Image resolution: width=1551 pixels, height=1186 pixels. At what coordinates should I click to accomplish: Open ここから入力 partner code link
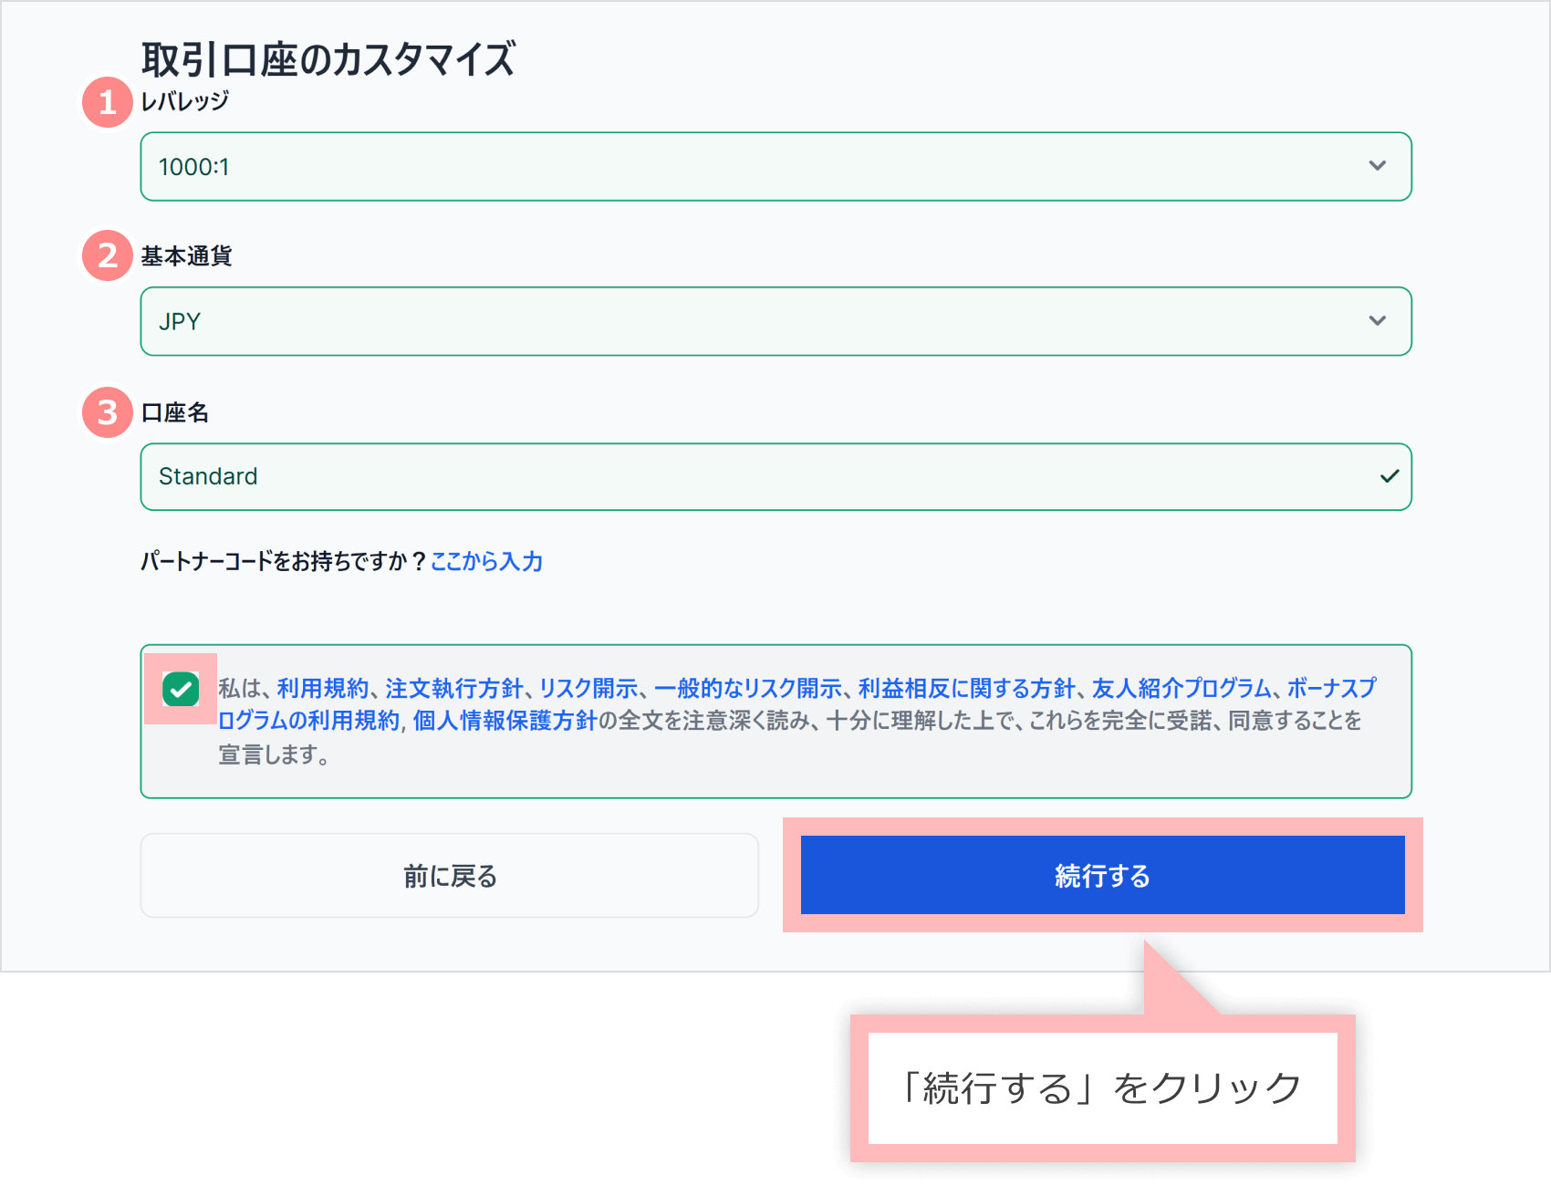click(x=487, y=562)
